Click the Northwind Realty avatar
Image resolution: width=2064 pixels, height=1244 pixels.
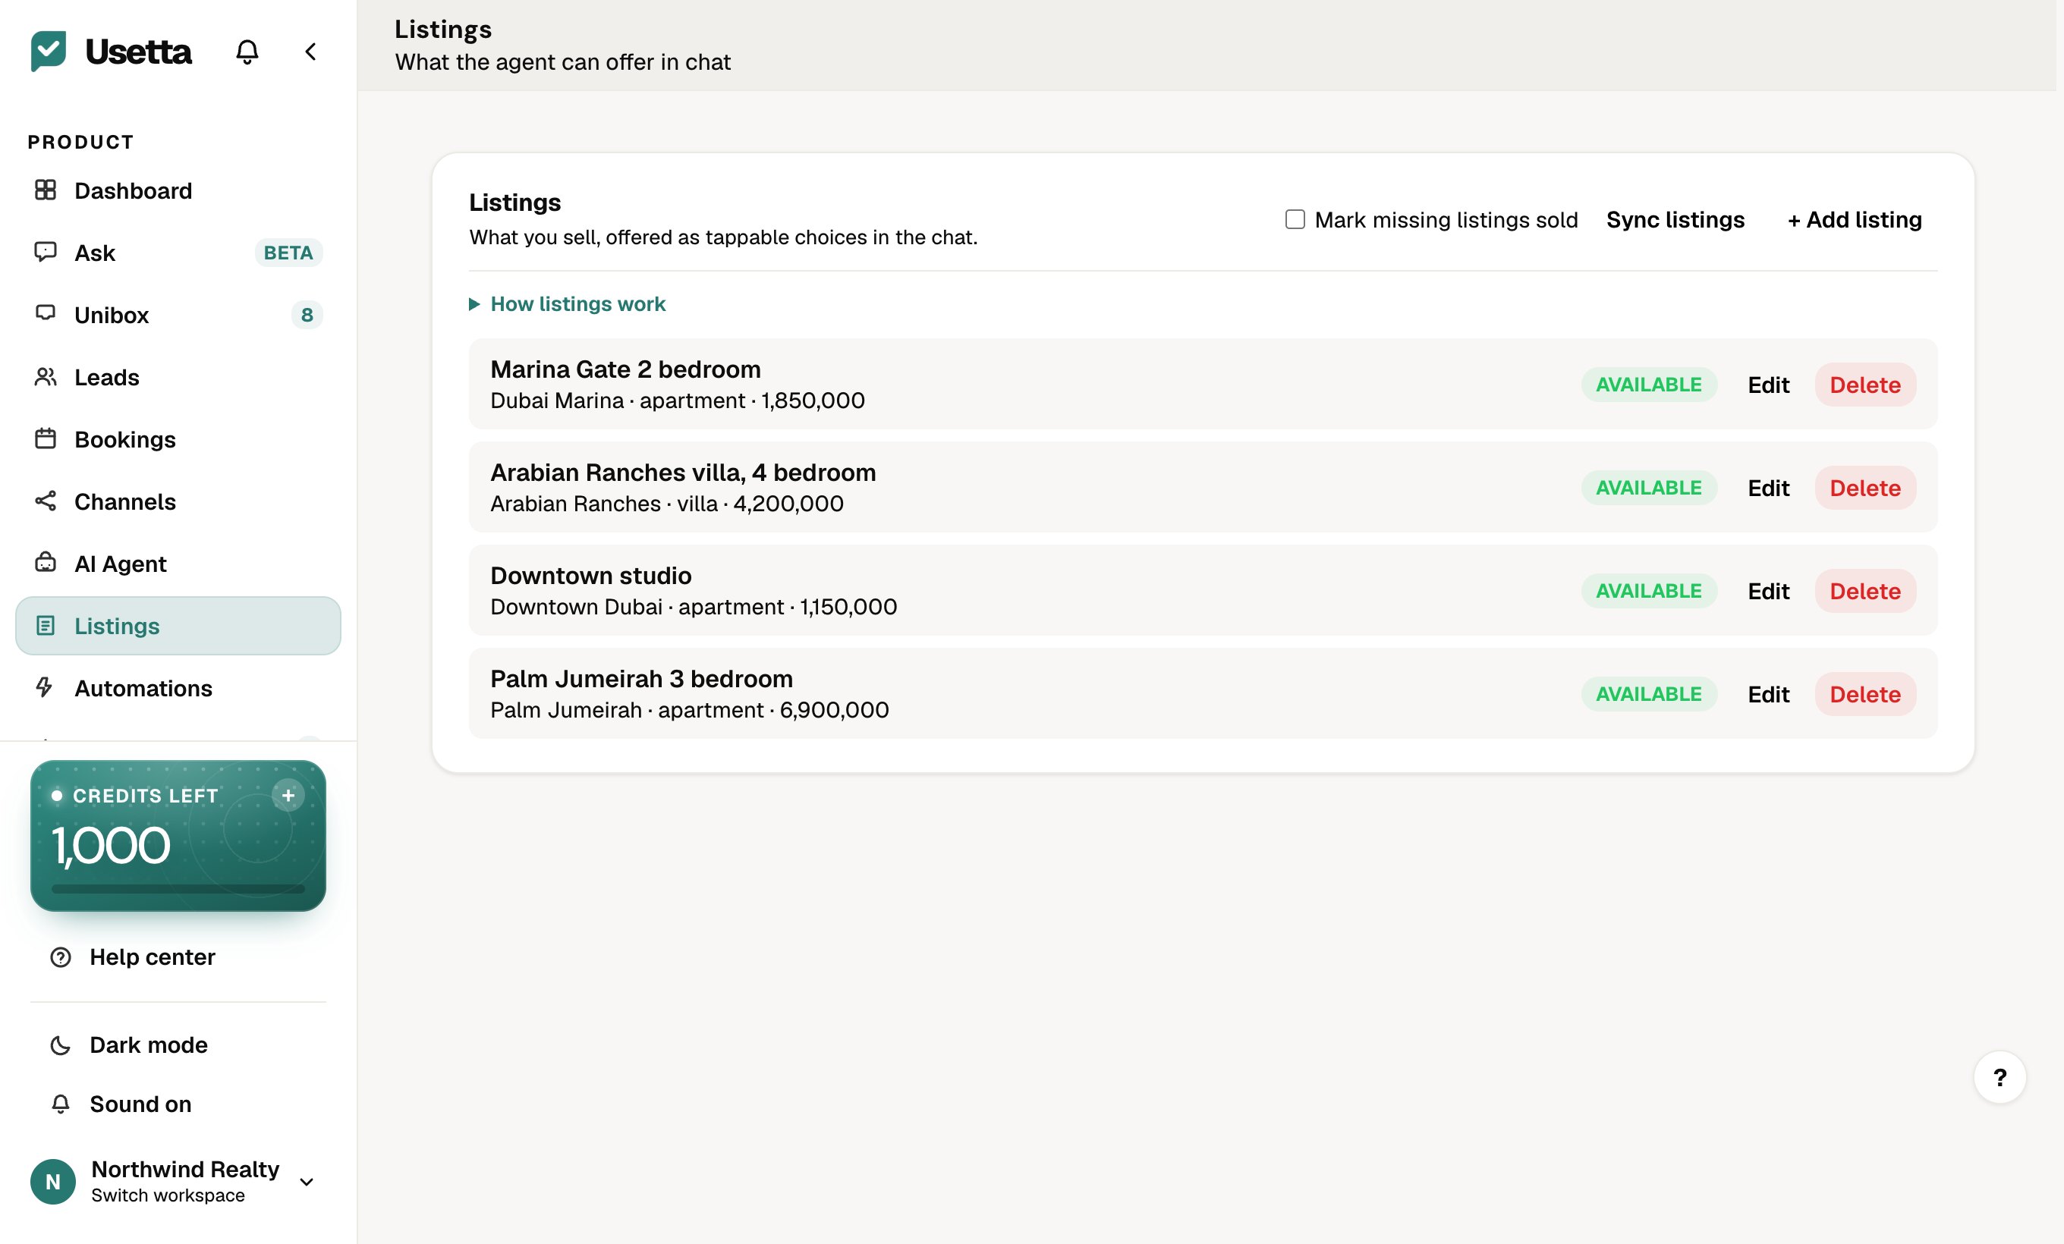click(x=53, y=1181)
